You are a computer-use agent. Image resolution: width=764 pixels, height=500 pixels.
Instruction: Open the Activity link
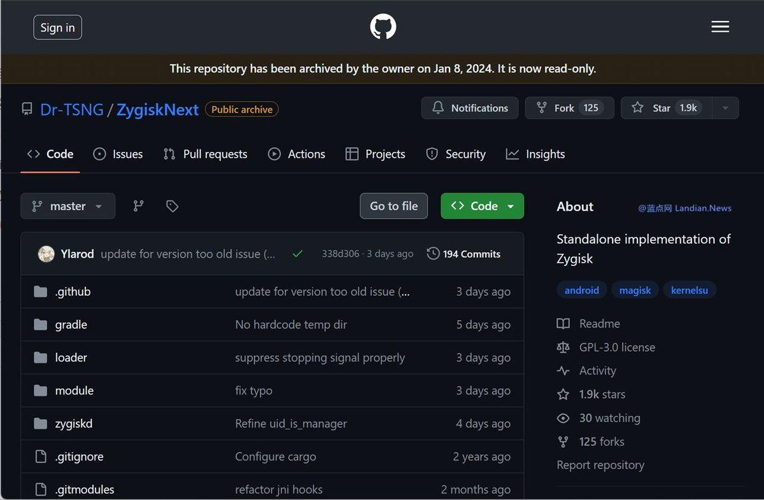(586, 371)
